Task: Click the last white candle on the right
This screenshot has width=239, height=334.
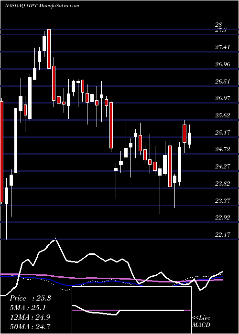Action: pyautogui.click(x=189, y=138)
